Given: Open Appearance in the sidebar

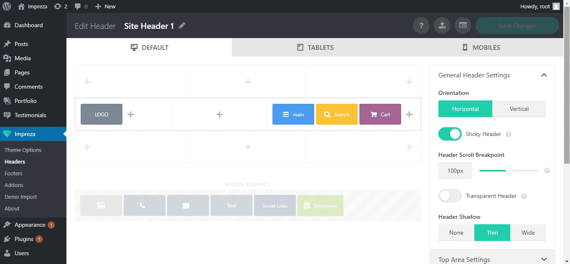Looking at the screenshot, I should coord(33,225).
